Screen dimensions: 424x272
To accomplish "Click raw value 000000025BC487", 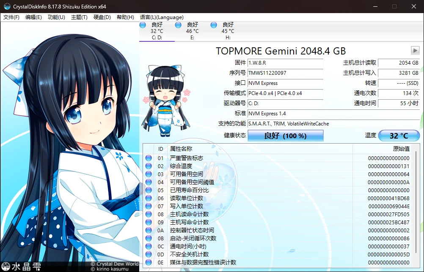I will click(x=388, y=222).
